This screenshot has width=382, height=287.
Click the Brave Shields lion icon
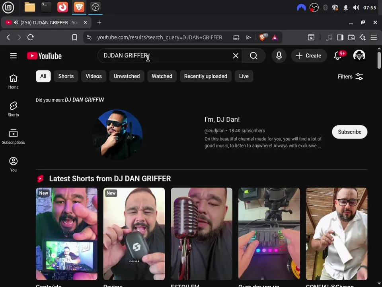(263, 37)
